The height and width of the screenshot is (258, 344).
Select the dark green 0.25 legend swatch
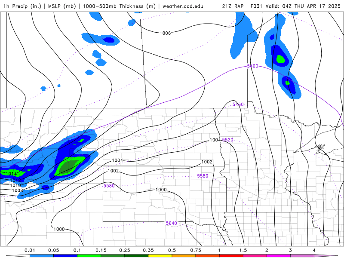[136, 256]
